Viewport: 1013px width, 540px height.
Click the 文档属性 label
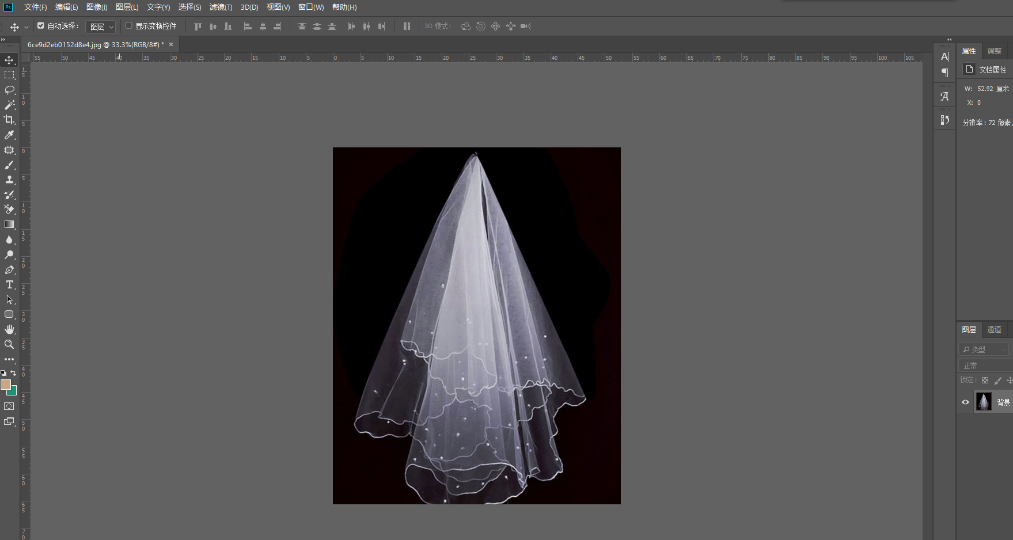(x=992, y=70)
